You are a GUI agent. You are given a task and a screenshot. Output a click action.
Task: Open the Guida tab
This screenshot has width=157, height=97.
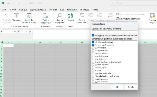point(95,9)
